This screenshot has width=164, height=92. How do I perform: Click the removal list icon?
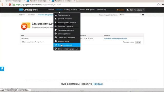click(x=56, y=33)
